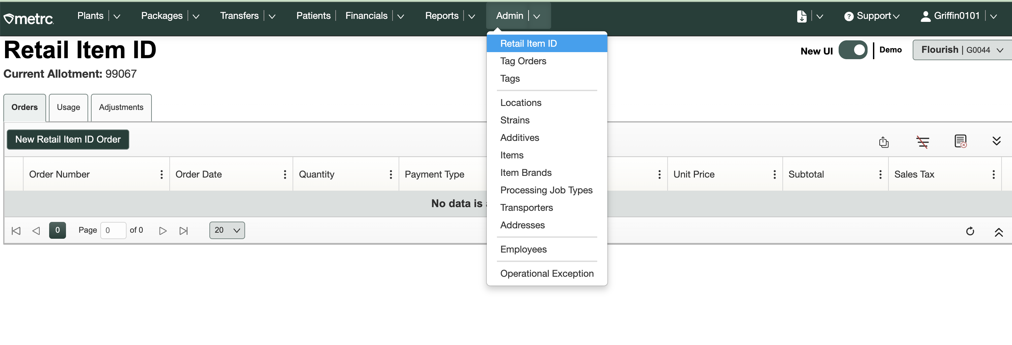Expand the grid with double-down chevron
1012x345 pixels.
tap(996, 141)
